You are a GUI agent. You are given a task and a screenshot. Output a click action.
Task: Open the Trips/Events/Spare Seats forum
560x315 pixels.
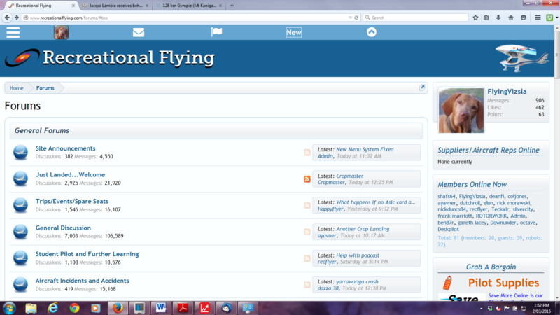72,201
